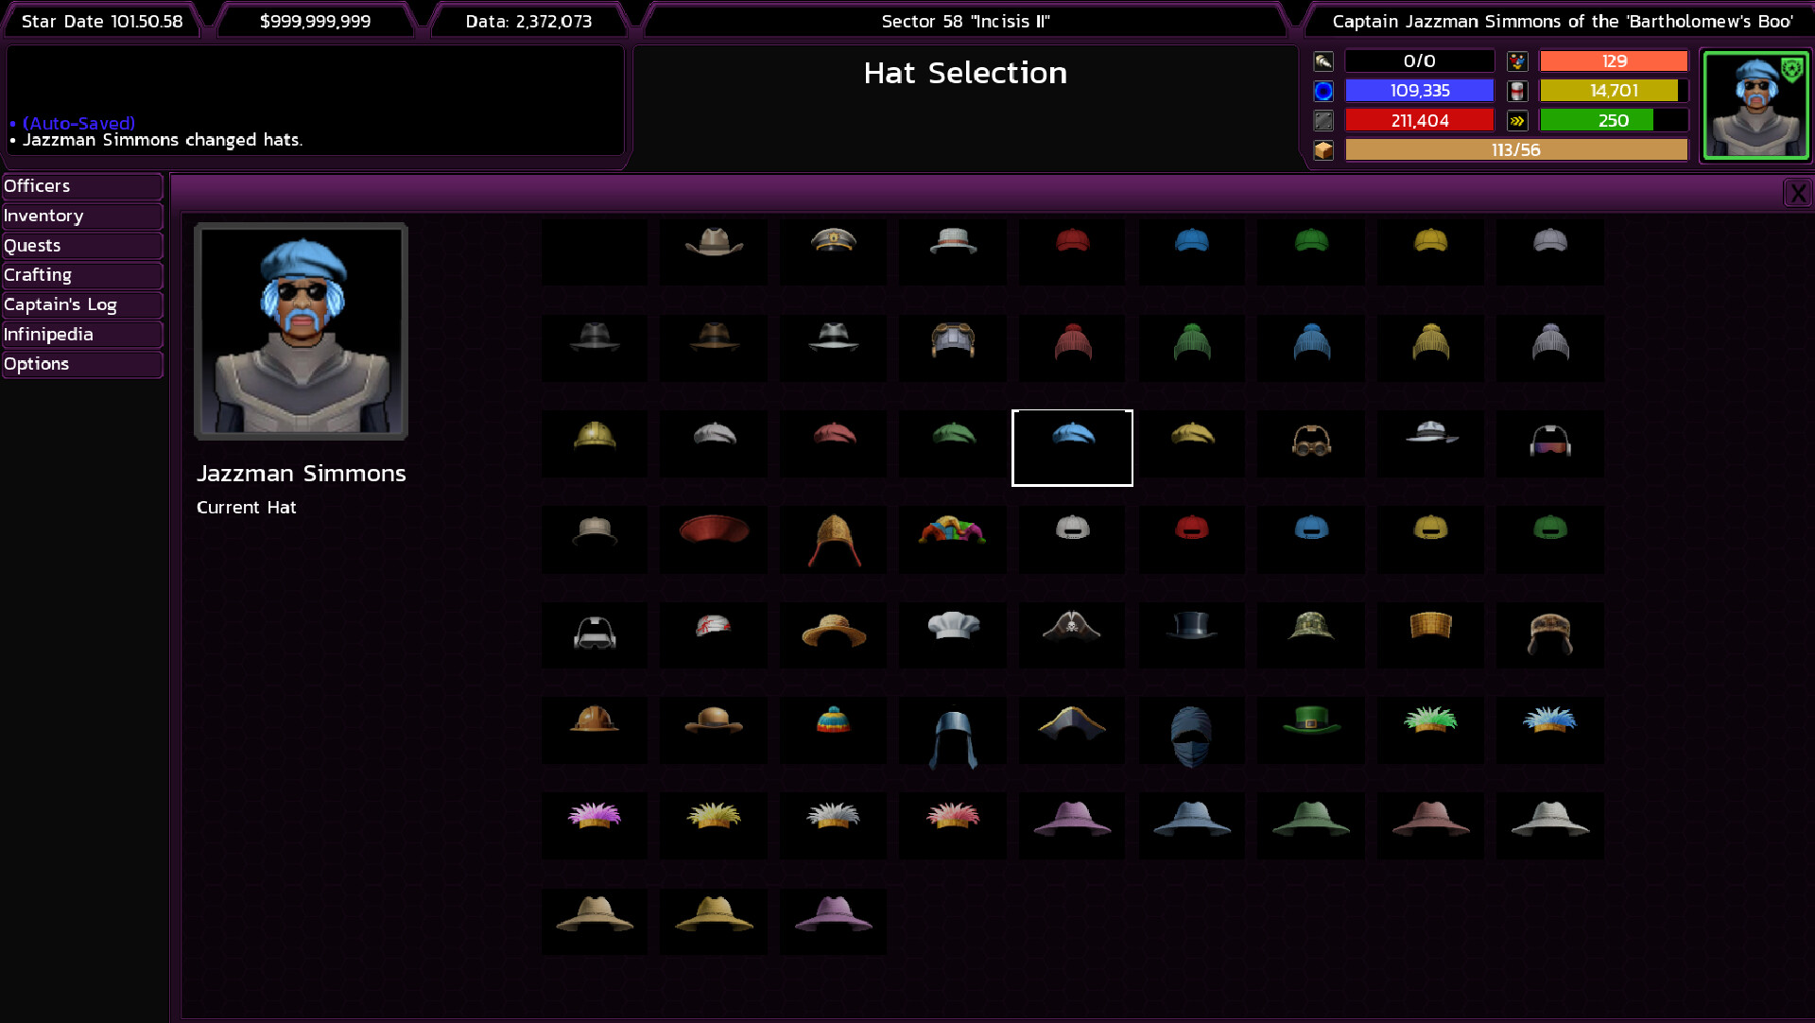Select the cowboy hat
The image size is (1815, 1023).
click(x=714, y=252)
